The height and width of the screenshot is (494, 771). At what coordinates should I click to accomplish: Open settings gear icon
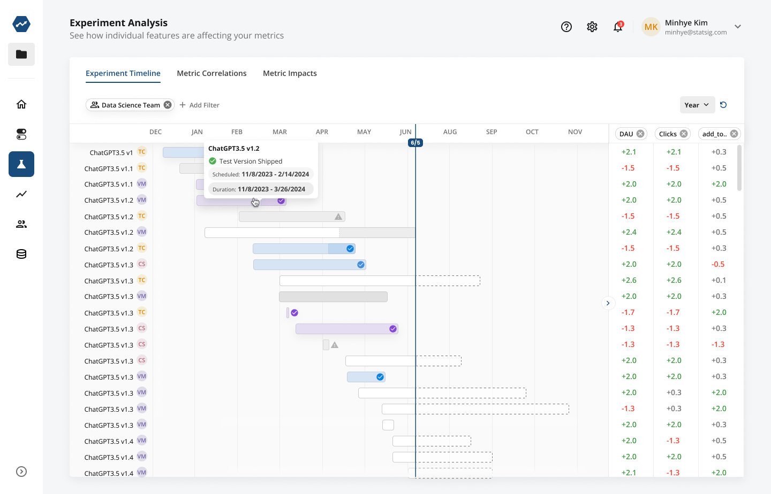pos(592,27)
